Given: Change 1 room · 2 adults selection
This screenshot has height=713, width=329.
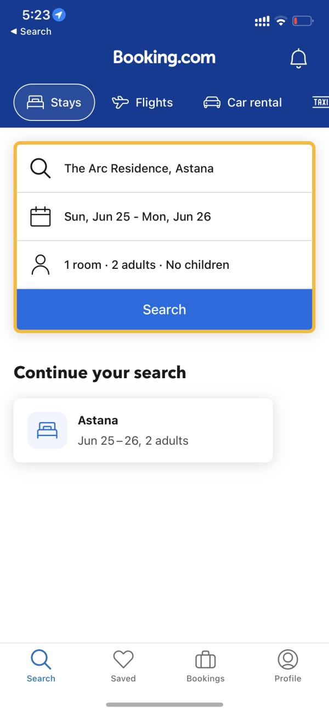Looking at the screenshot, I should click(164, 264).
